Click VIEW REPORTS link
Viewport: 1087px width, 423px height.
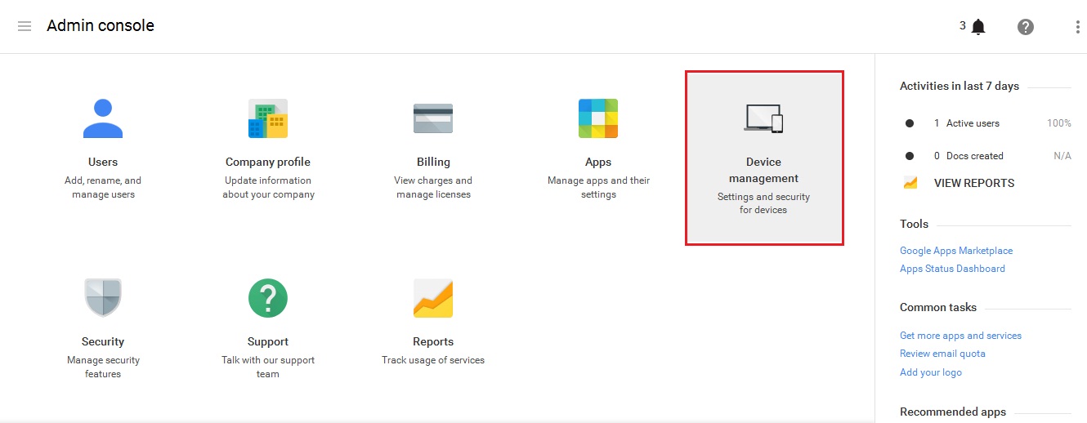(x=974, y=183)
